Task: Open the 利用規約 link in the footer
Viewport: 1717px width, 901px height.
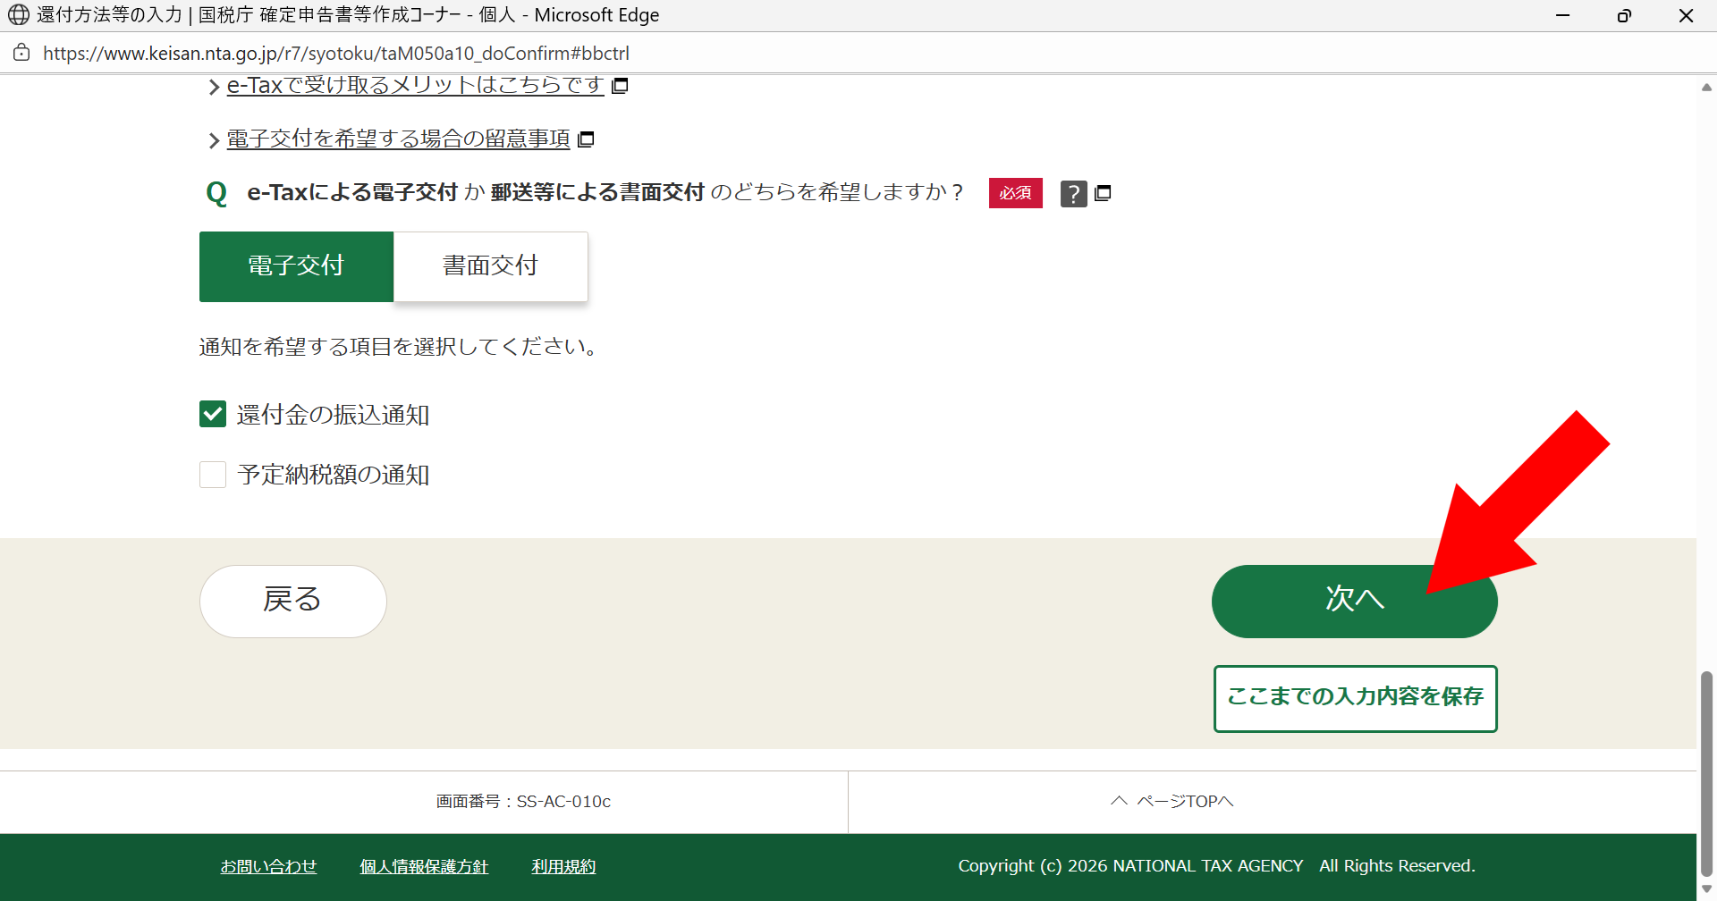Action: tap(562, 865)
